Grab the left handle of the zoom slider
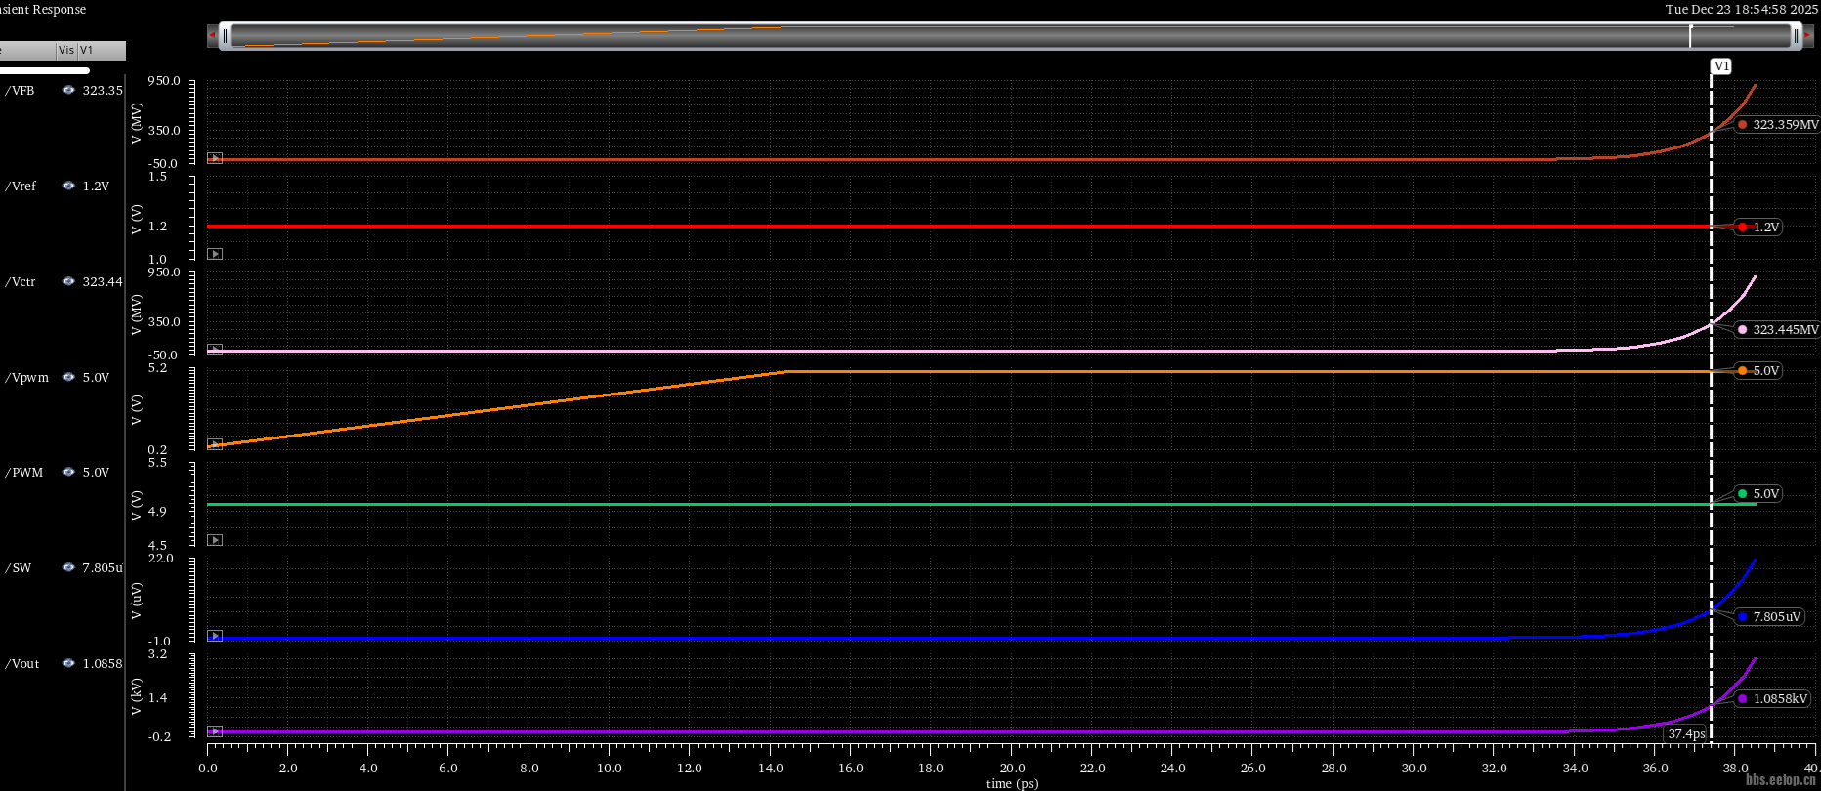The image size is (1821, 791). pyautogui.click(x=226, y=36)
